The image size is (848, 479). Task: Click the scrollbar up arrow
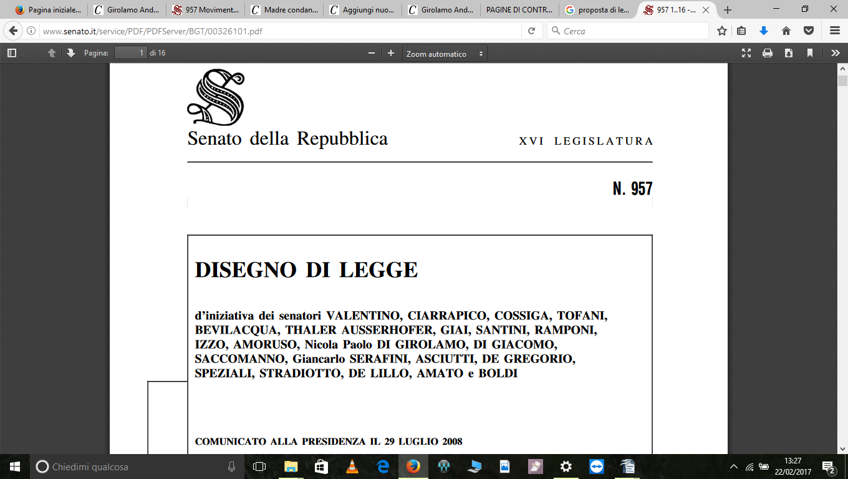(842, 69)
